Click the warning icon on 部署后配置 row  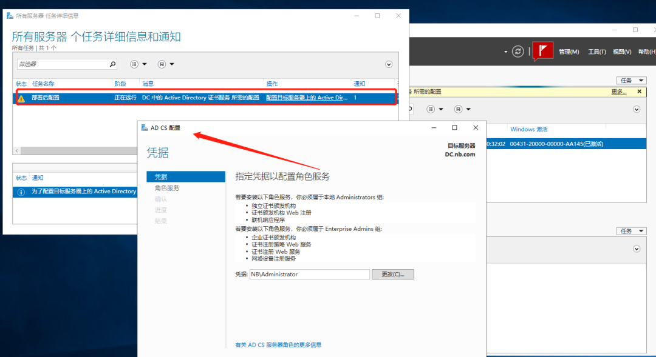click(21, 98)
